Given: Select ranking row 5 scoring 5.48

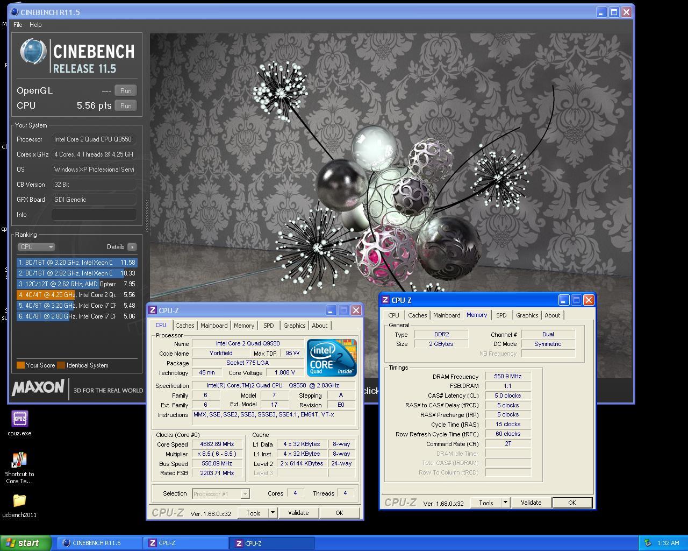Looking at the screenshot, I should (77, 306).
